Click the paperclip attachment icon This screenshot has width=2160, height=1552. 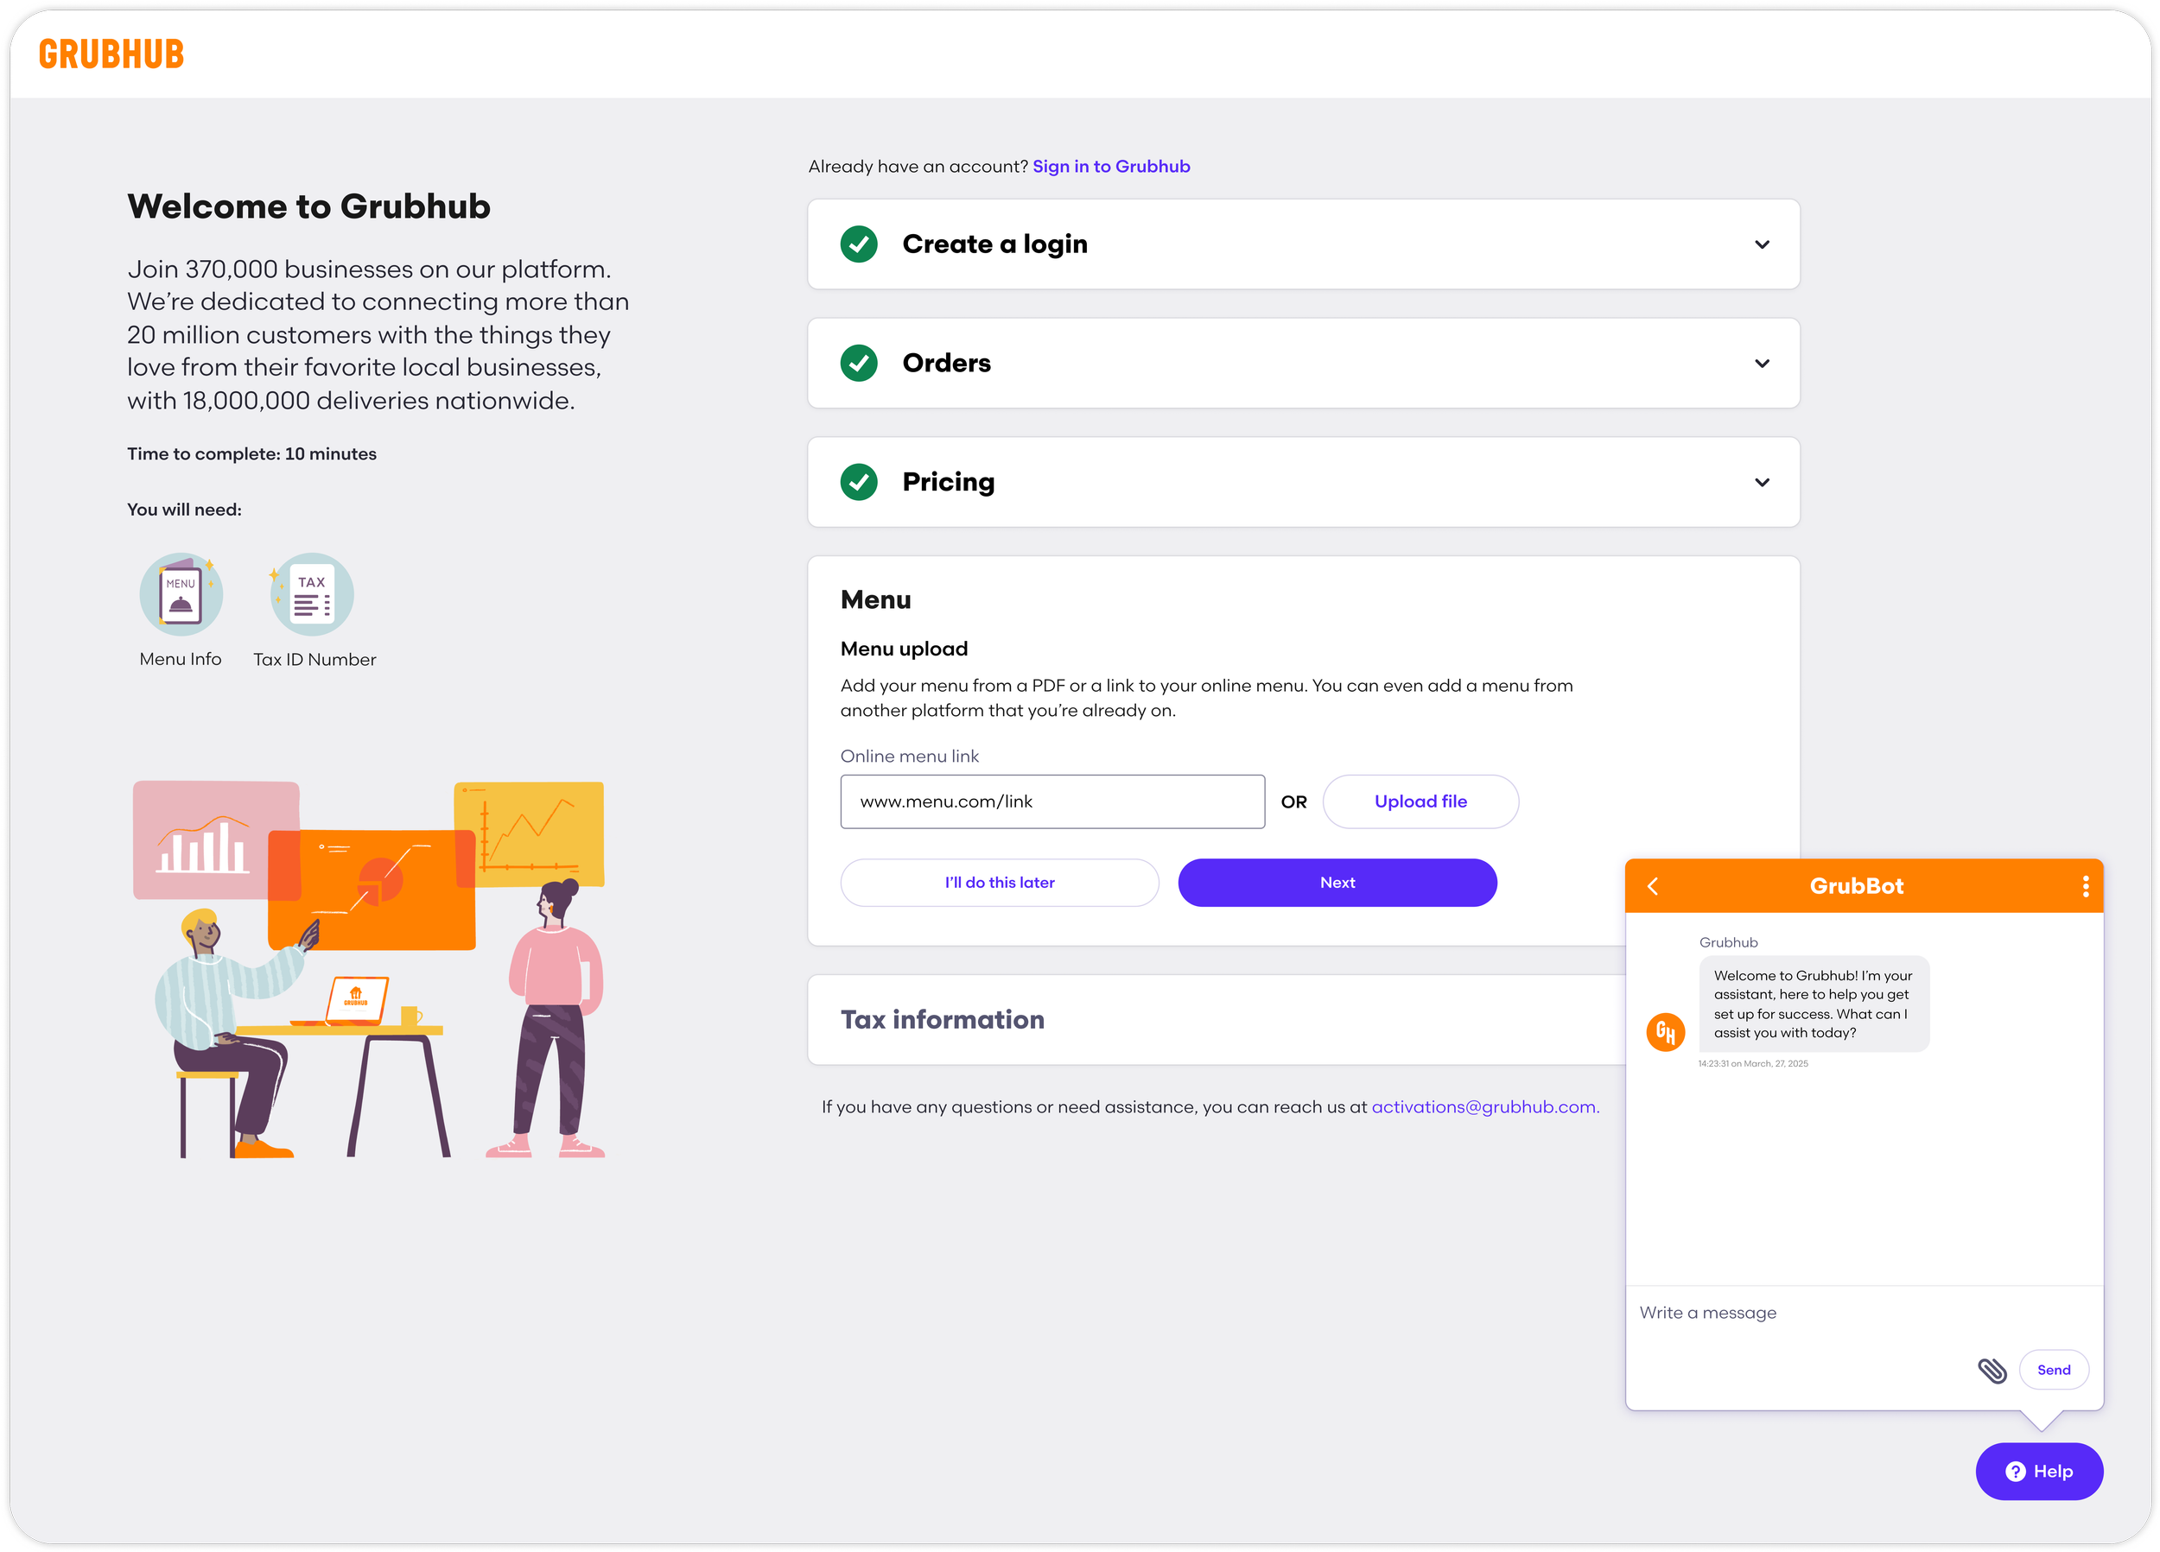point(1992,1370)
